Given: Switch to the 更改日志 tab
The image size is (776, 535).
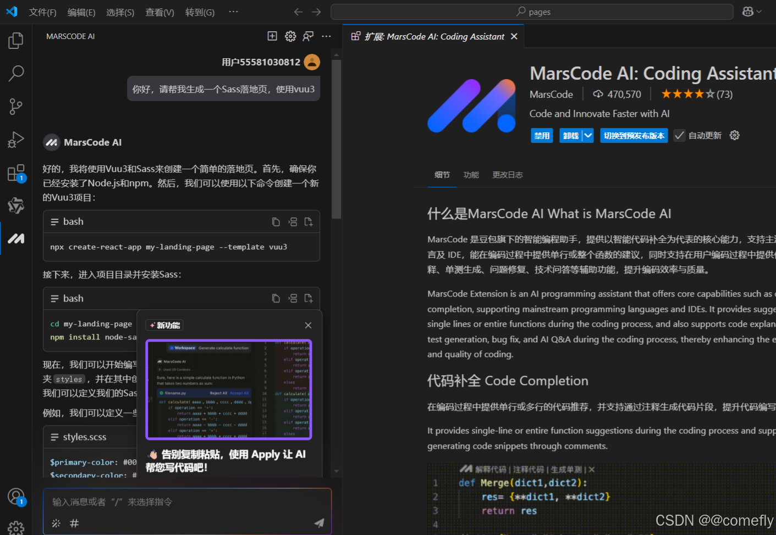Looking at the screenshot, I should click(508, 175).
